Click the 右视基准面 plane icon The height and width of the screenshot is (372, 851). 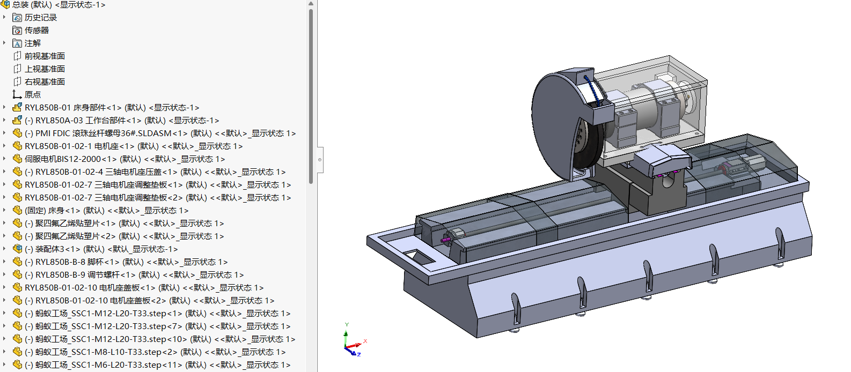[x=17, y=82]
